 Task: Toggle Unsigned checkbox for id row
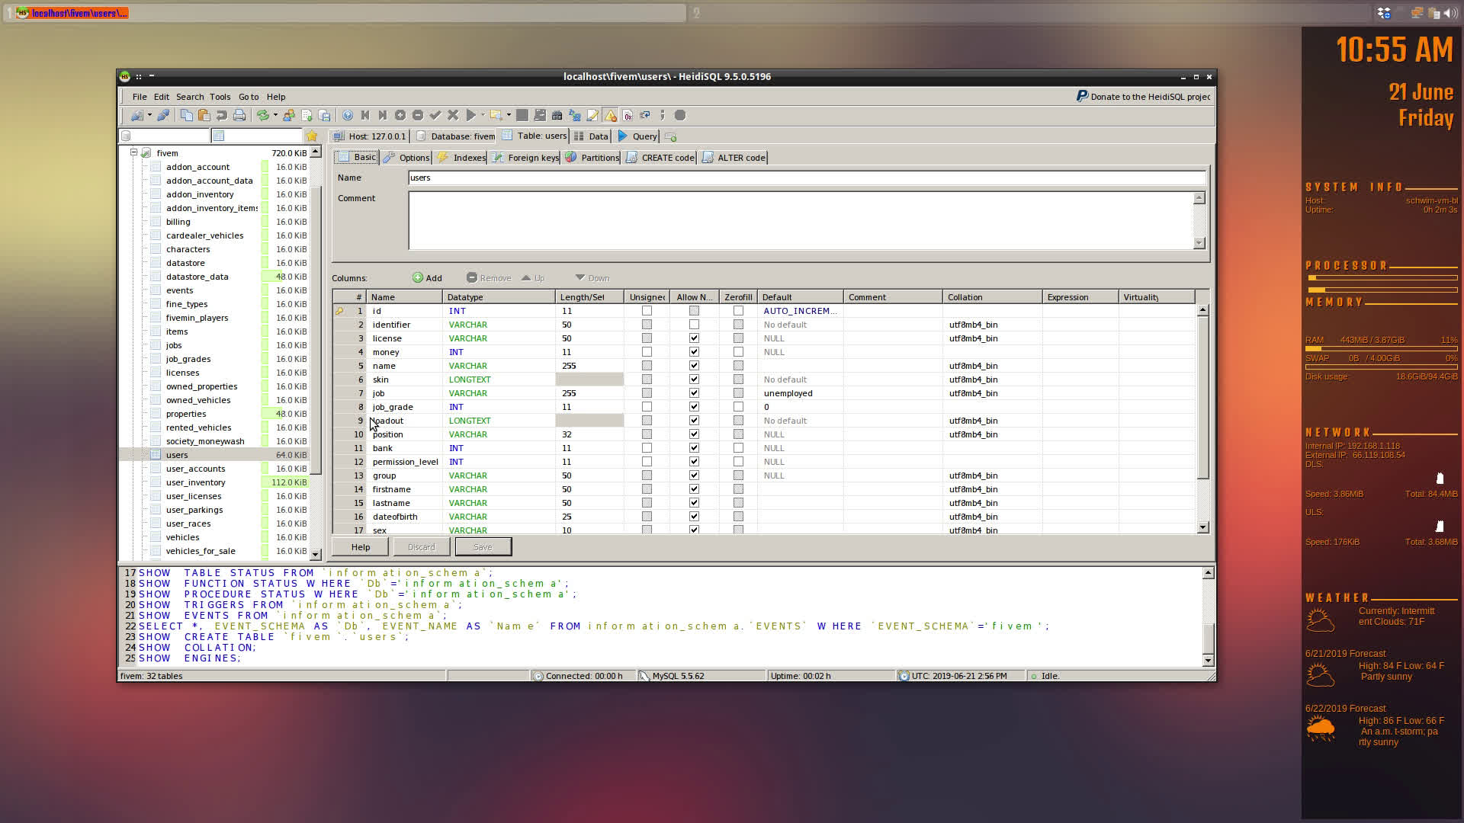pos(647,311)
